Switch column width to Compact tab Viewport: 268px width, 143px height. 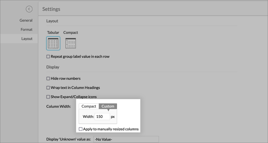pyautogui.click(x=89, y=106)
